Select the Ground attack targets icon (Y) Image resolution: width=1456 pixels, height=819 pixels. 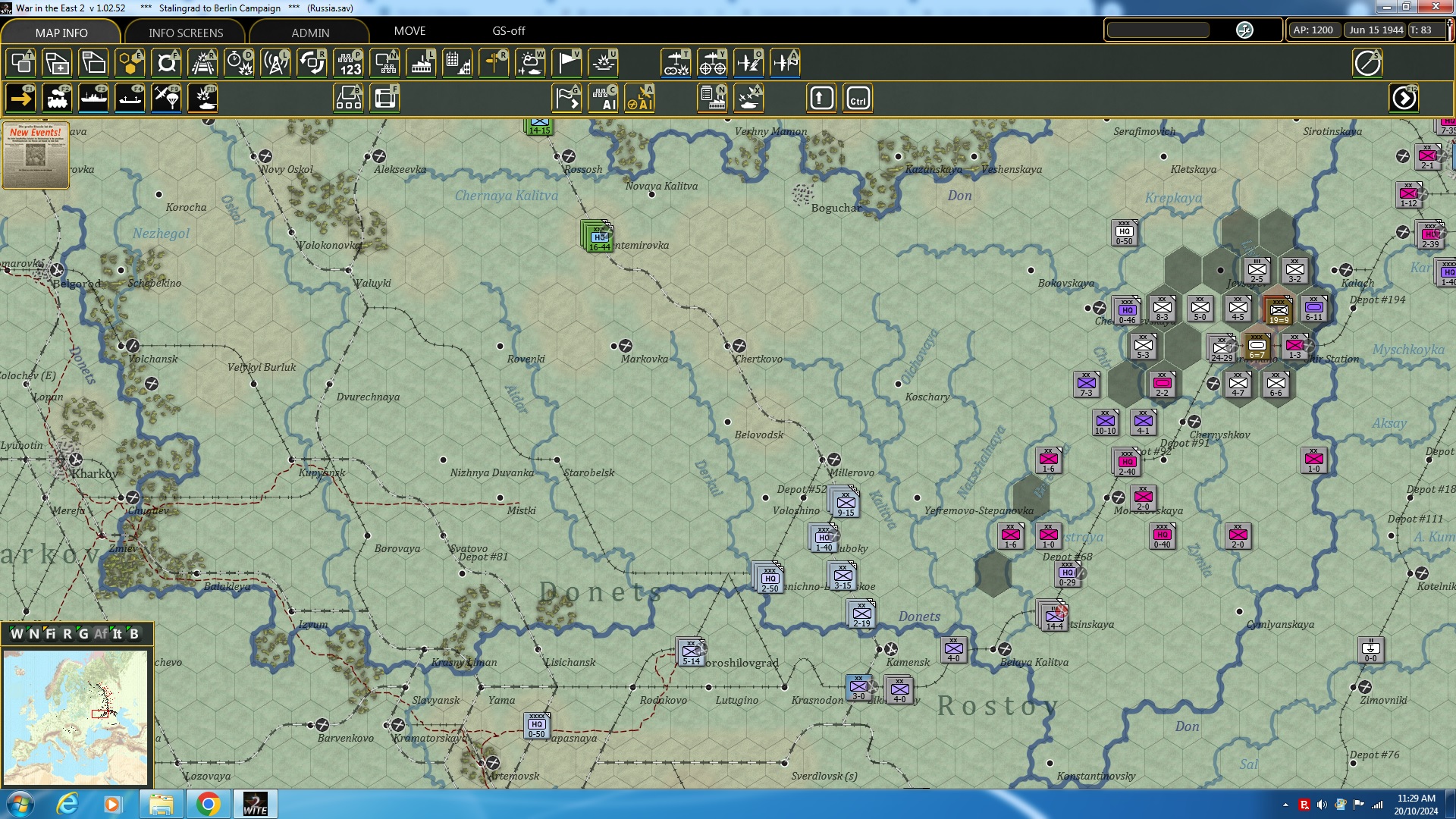(x=712, y=63)
